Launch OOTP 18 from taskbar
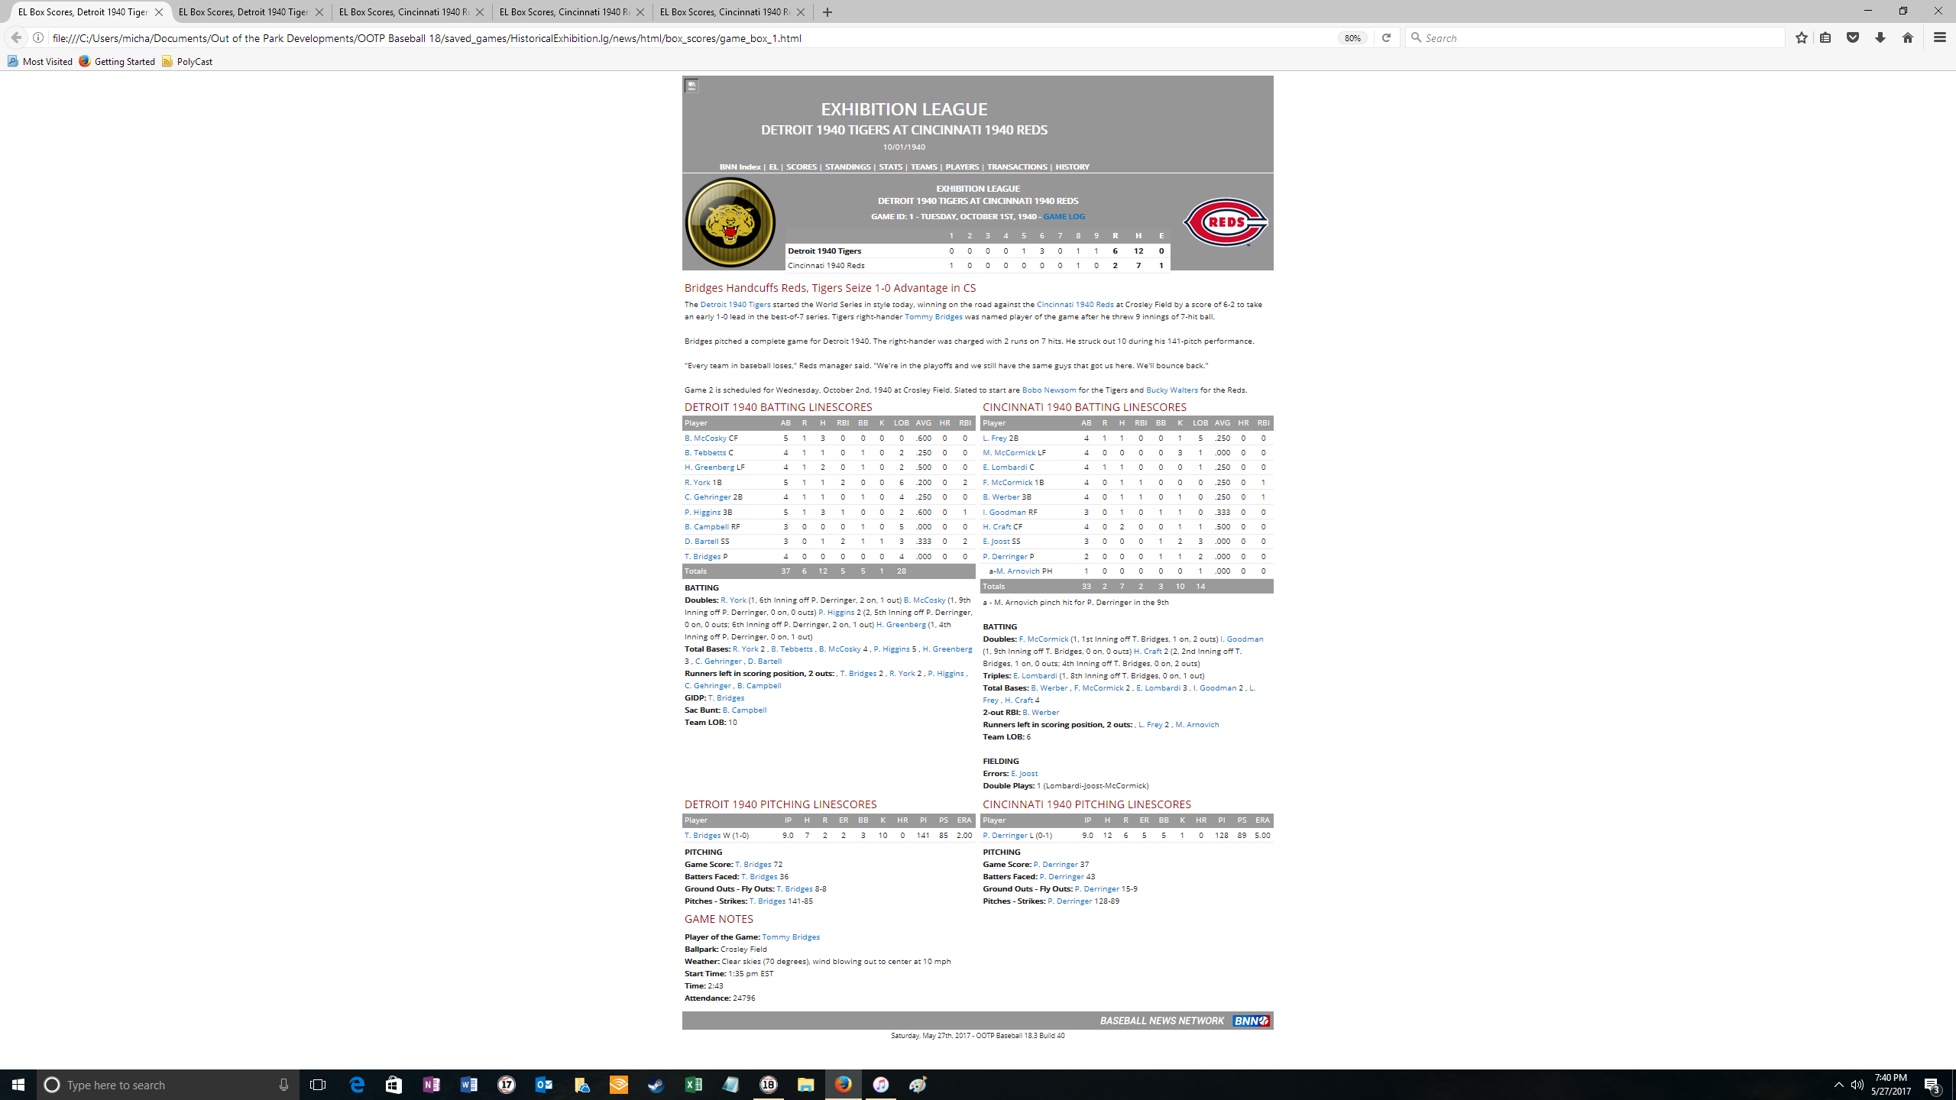The image size is (1956, 1100). [769, 1085]
